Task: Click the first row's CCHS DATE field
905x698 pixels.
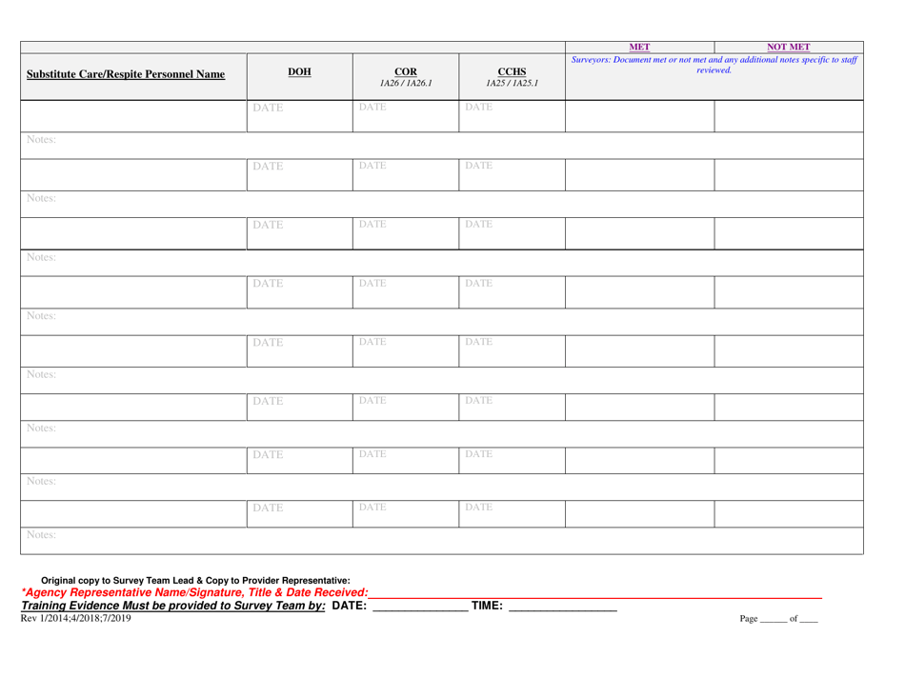Action: [x=512, y=116]
